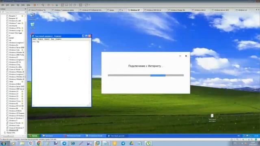Open the Формат menu in Notepad
260x146 pixels.
(47, 39)
